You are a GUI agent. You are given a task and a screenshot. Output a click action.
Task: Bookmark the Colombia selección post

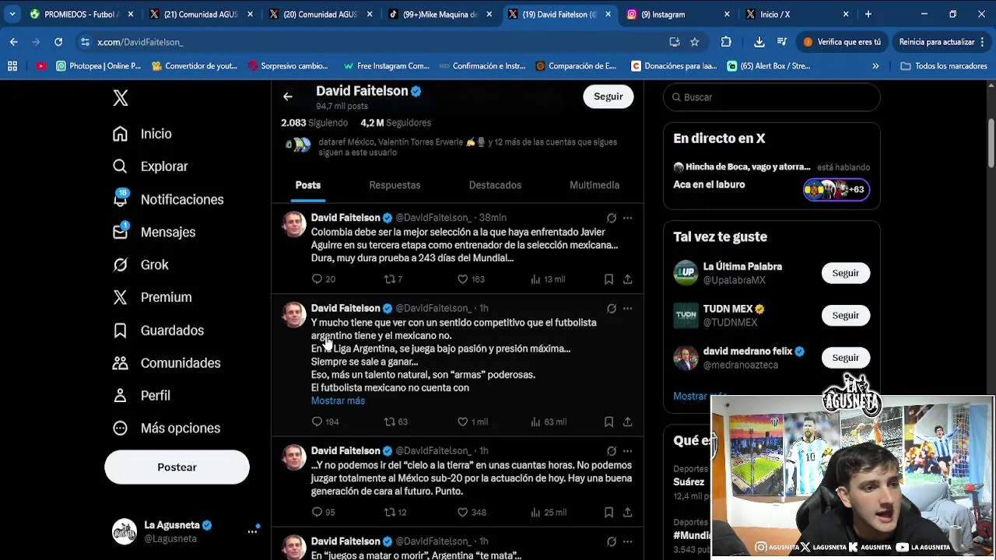(608, 279)
